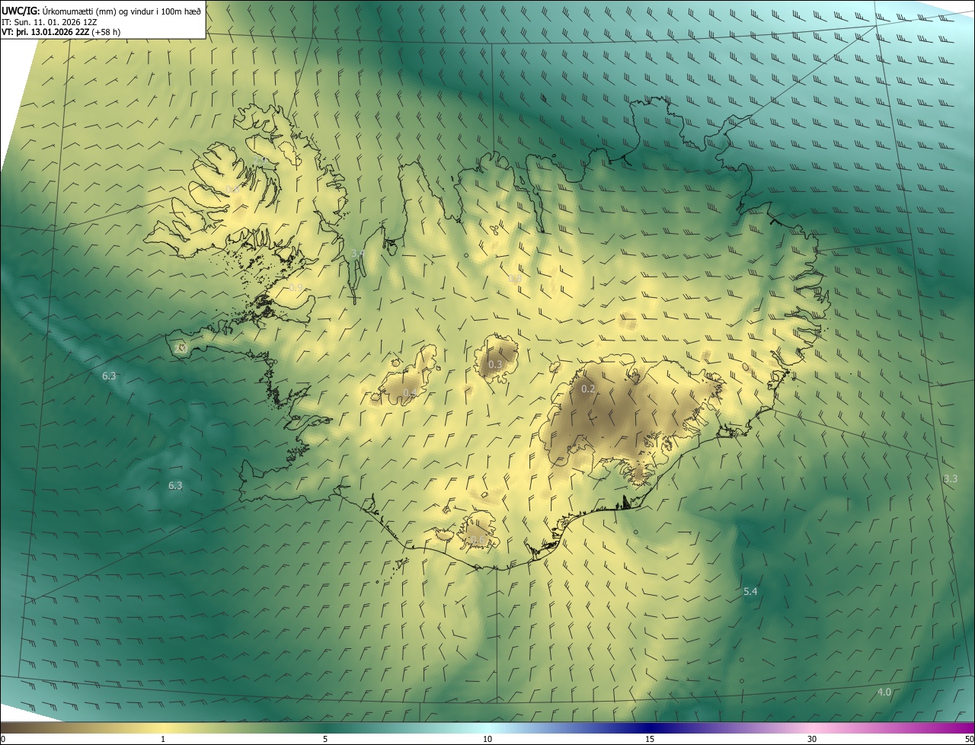
Task: Click tick label 5 on the color scale
Action: (x=325, y=739)
